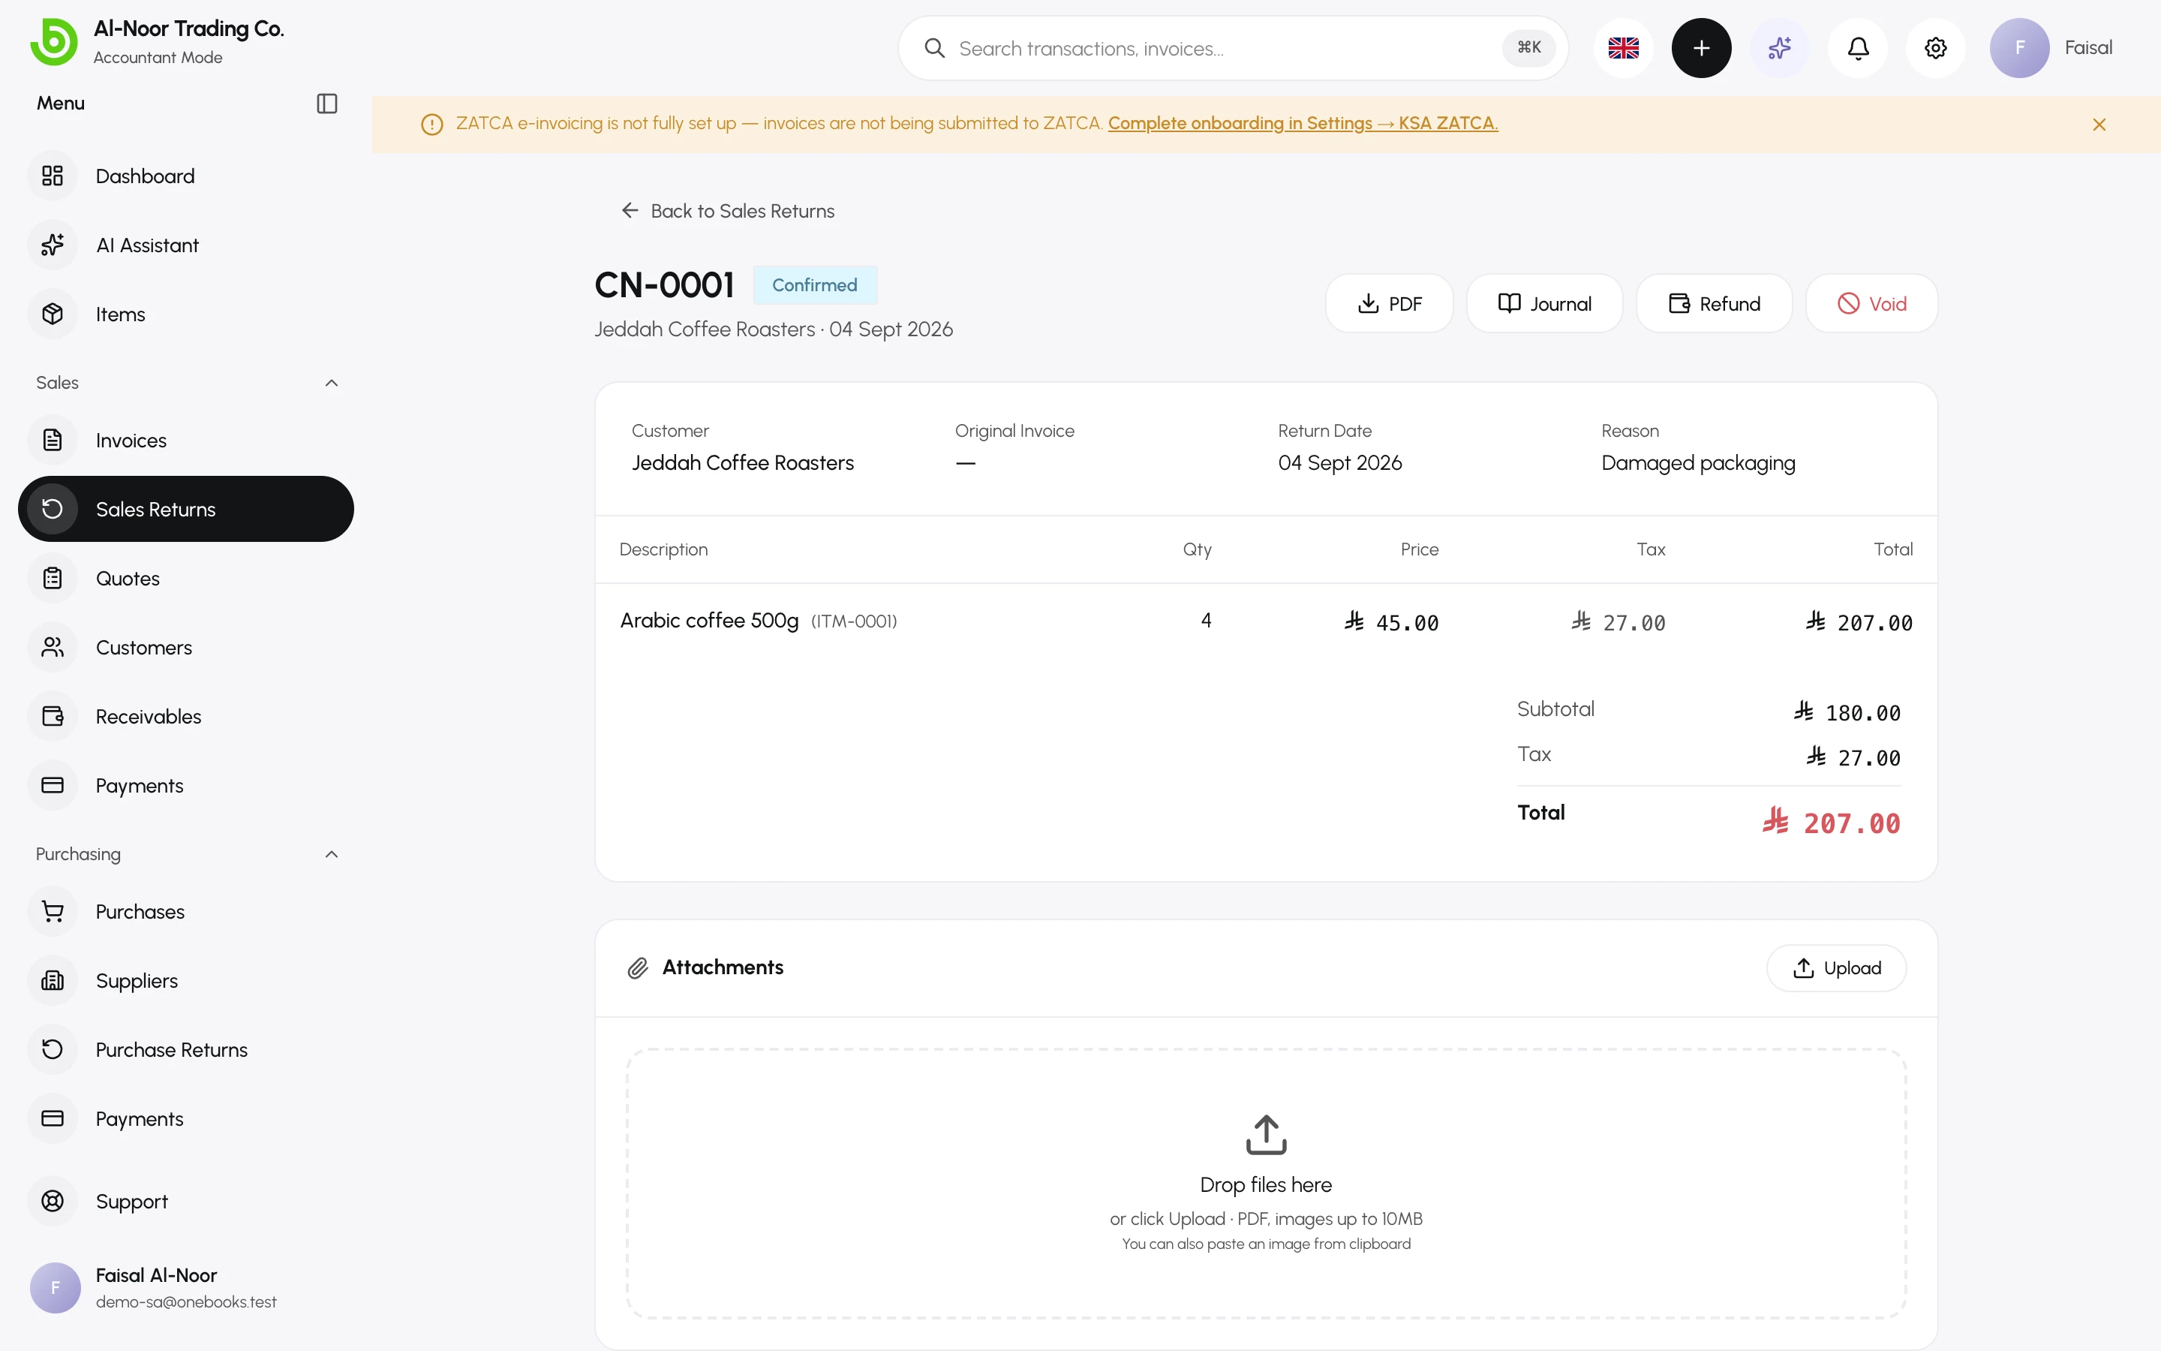Open the notifications bell
This screenshot has height=1351, width=2161.
tap(1857, 48)
